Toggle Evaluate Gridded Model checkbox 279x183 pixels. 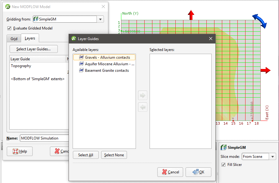pos(9,28)
